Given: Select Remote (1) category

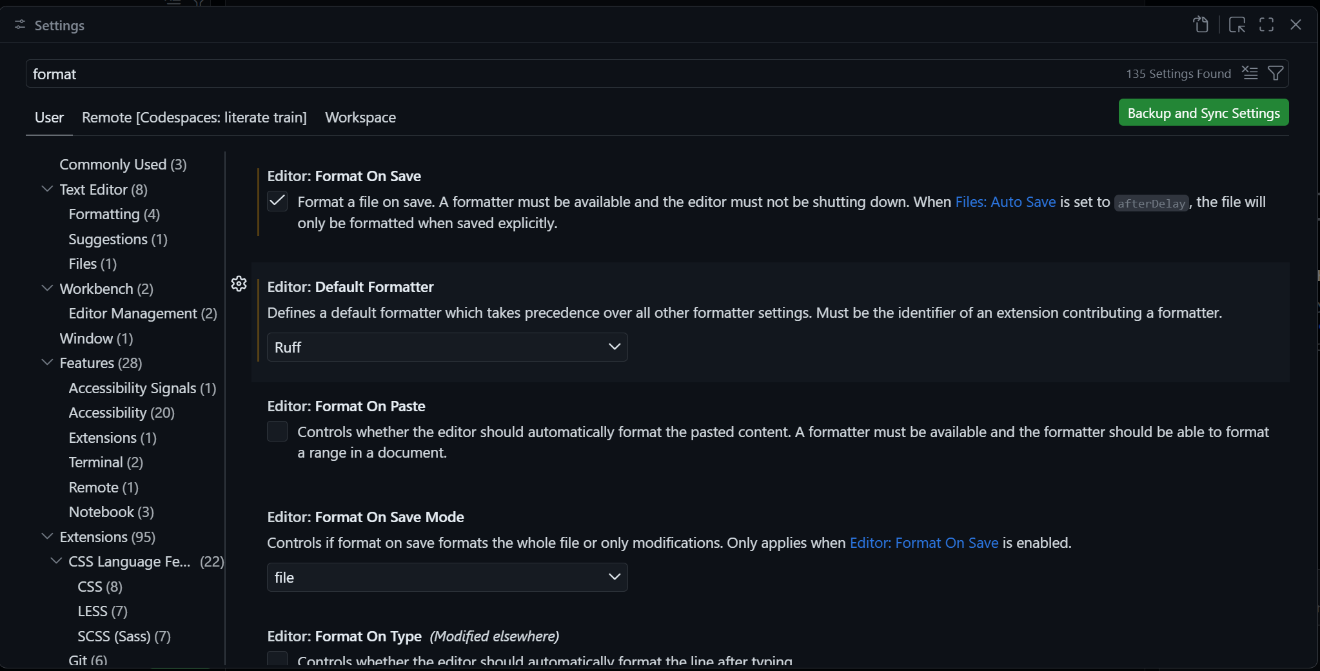Looking at the screenshot, I should (x=103, y=487).
